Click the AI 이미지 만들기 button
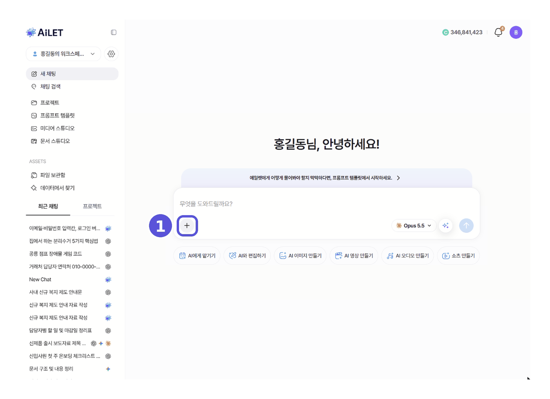The width and height of the screenshot is (550, 399). (300, 256)
